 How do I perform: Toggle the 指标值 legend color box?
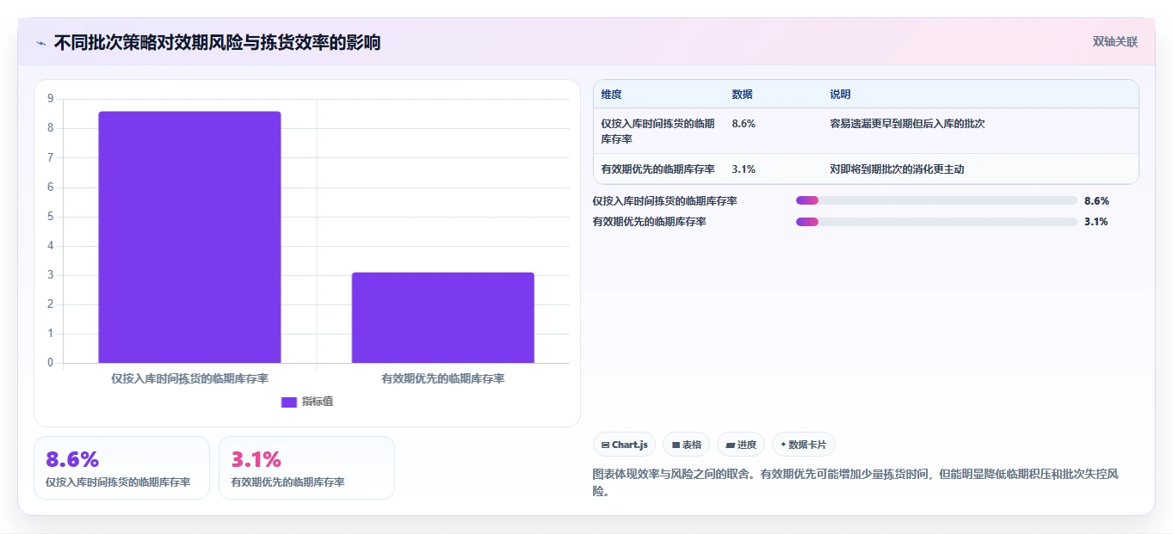point(289,402)
